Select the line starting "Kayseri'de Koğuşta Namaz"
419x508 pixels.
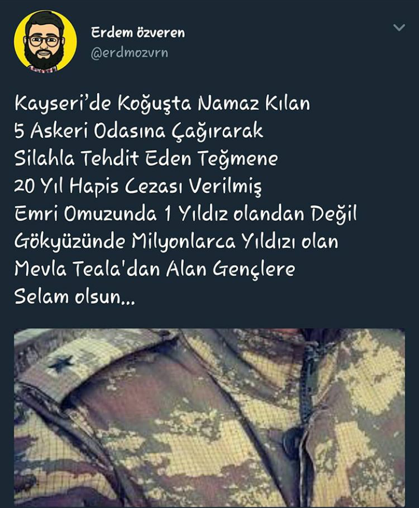point(162,104)
